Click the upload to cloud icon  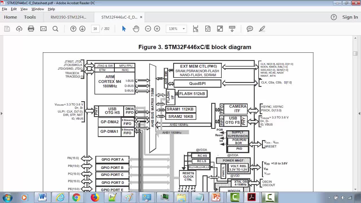[x=19, y=29]
